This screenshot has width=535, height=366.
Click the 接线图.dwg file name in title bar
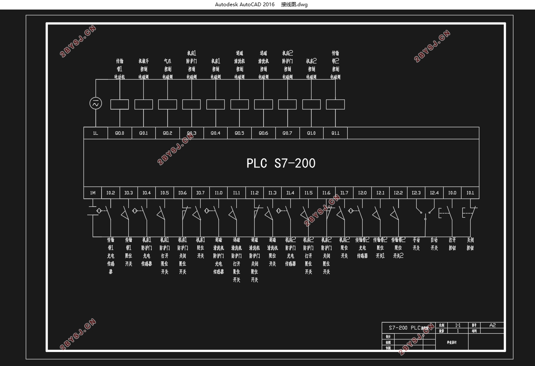tap(294, 5)
